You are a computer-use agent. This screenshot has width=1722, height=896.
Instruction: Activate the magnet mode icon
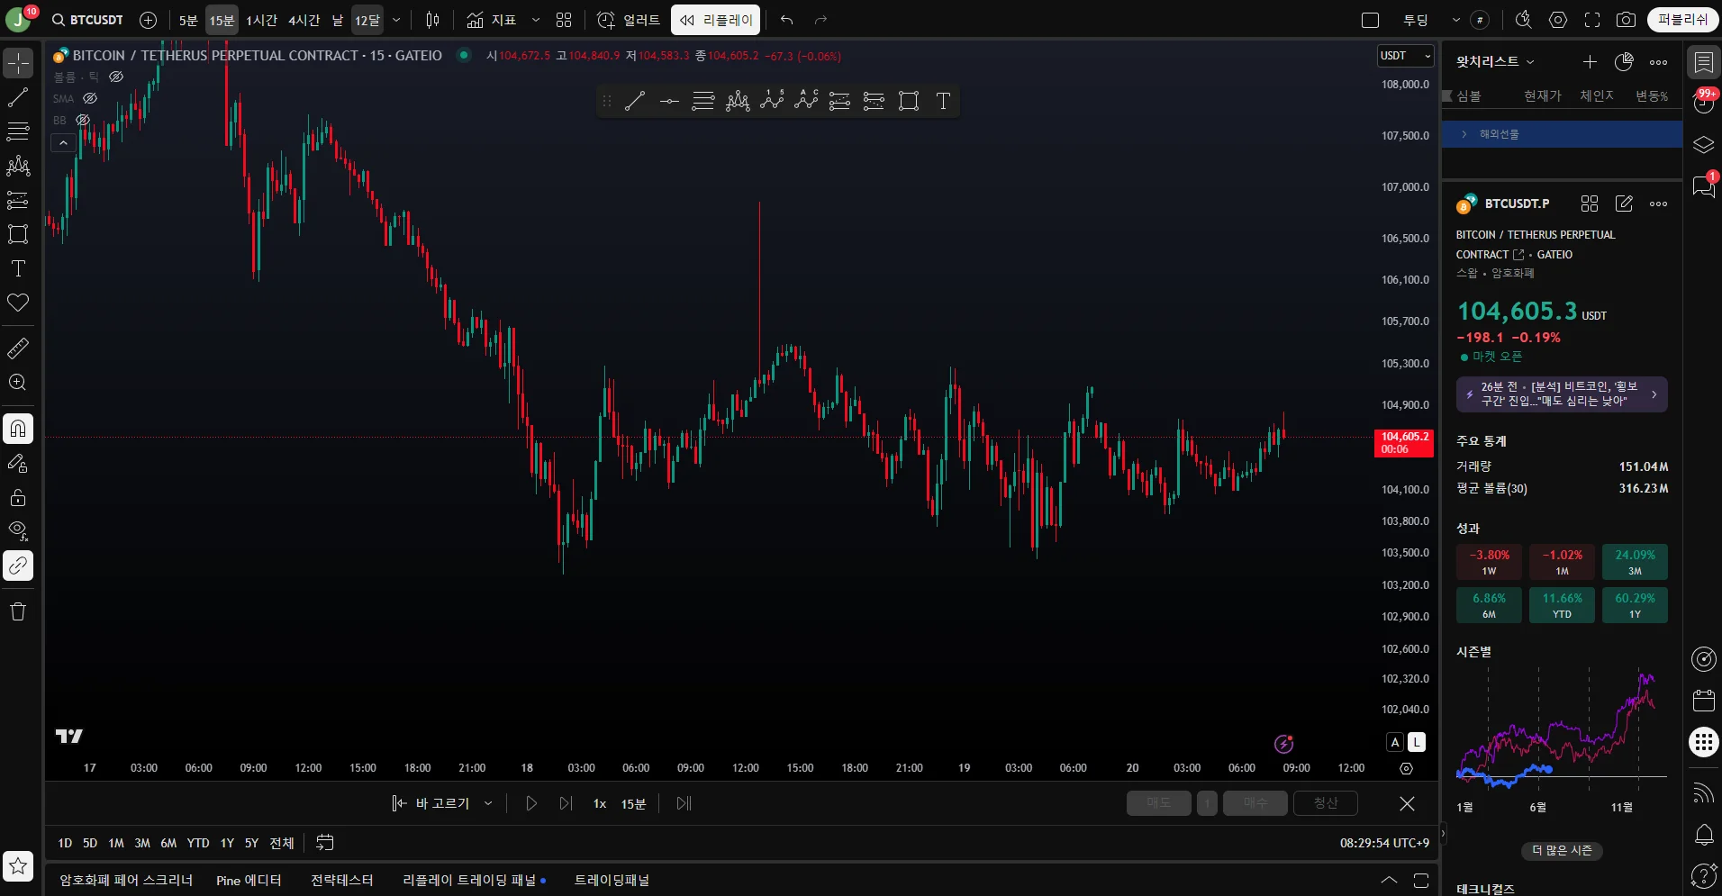(18, 429)
